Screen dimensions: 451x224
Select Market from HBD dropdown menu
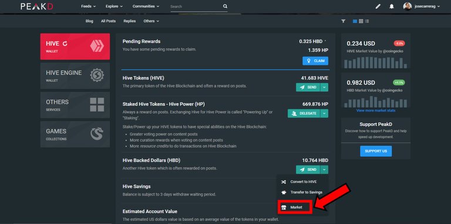tap(295, 207)
